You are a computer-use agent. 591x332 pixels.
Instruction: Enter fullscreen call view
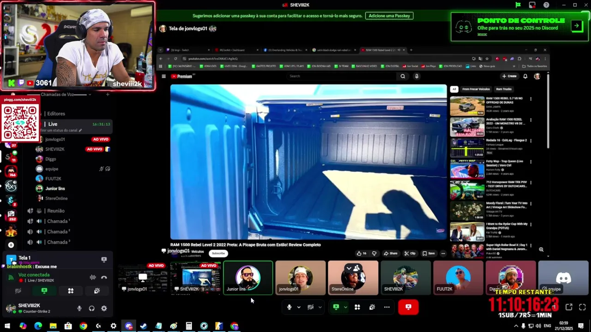(x=582, y=307)
